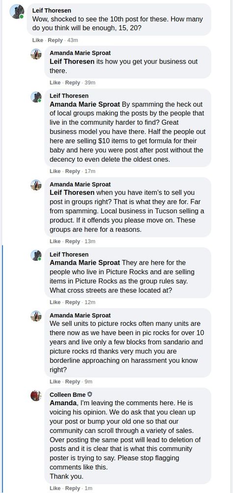Click the Amanda Marie Sproat mention in Leif's 12m reply
The image size is (233, 493).
[85, 263]
